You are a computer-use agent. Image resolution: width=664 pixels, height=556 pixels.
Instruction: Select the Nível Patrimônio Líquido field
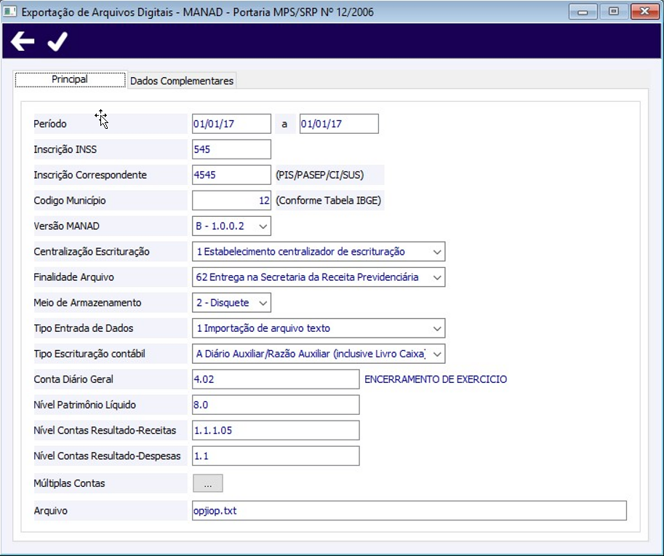coord(276,405)
